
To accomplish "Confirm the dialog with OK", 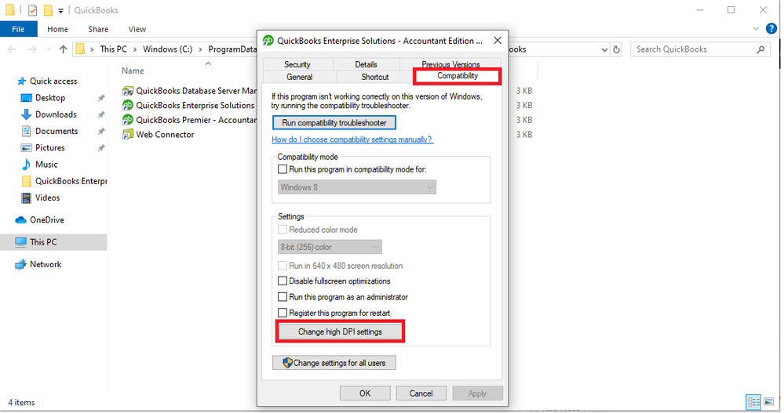I will (365, 393).
